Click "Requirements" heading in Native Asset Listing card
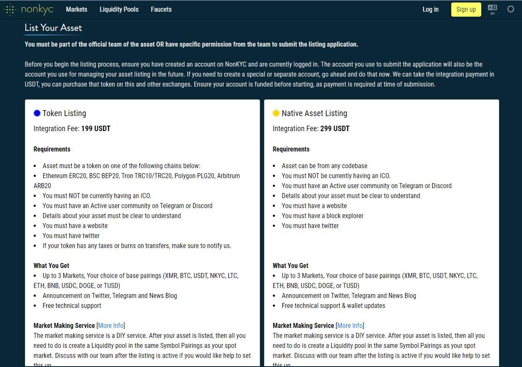 pyautogui.click(x=291, y=149)
